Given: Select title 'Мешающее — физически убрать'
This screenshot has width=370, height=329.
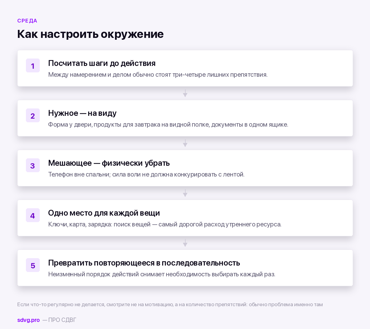Looking at the screenshot, I should (x=109, y=163).
